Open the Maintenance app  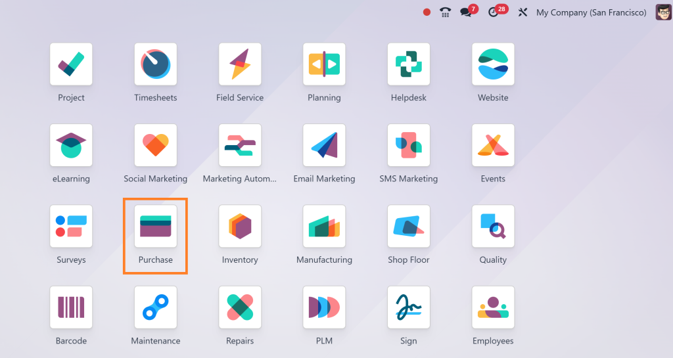[155, 307]
